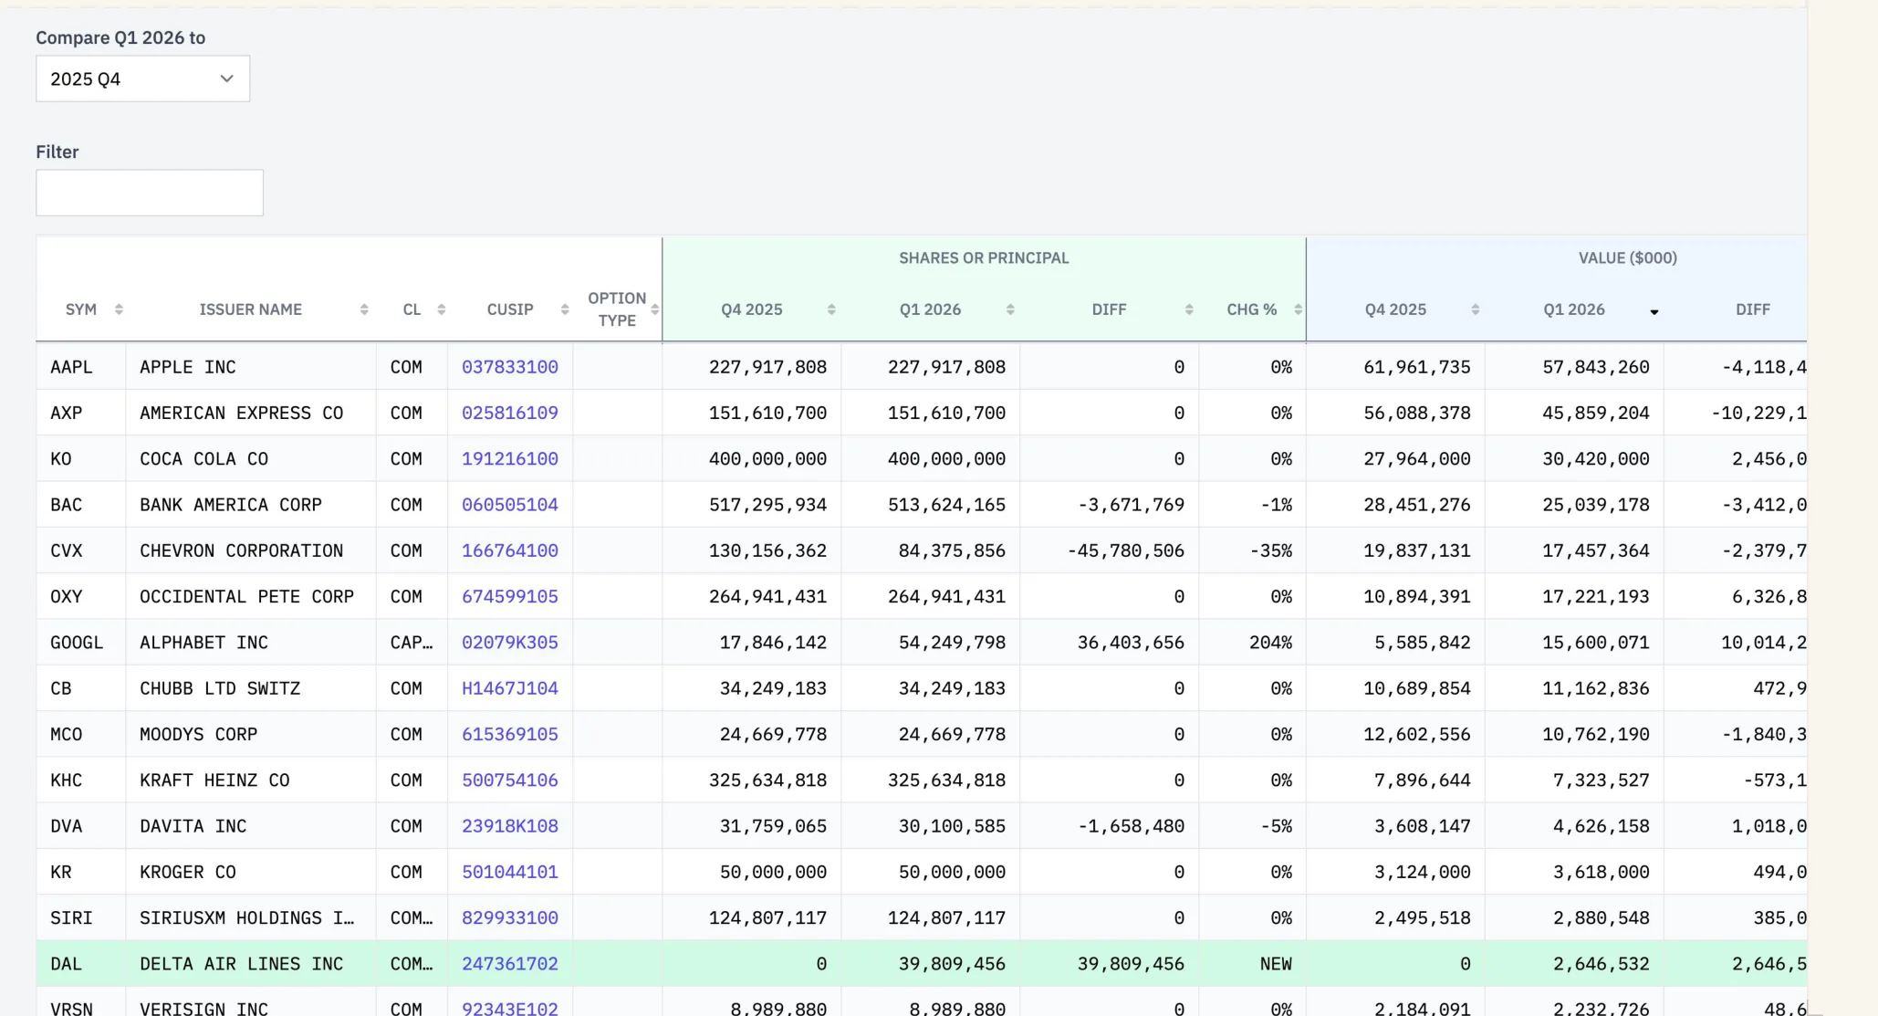Sort by OPTION TYPE column arrows
The width and height of the screenshot is (1878, 1016).
pyautogui.click(x=654, y=309)
